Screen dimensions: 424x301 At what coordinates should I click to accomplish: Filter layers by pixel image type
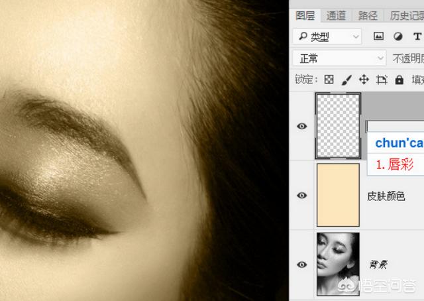(x=378, y=36)
